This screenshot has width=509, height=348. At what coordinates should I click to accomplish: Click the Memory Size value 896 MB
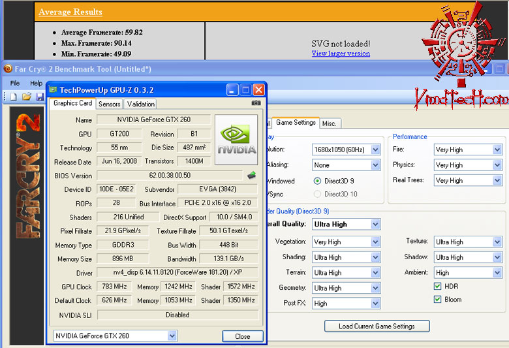pos(123,259)
